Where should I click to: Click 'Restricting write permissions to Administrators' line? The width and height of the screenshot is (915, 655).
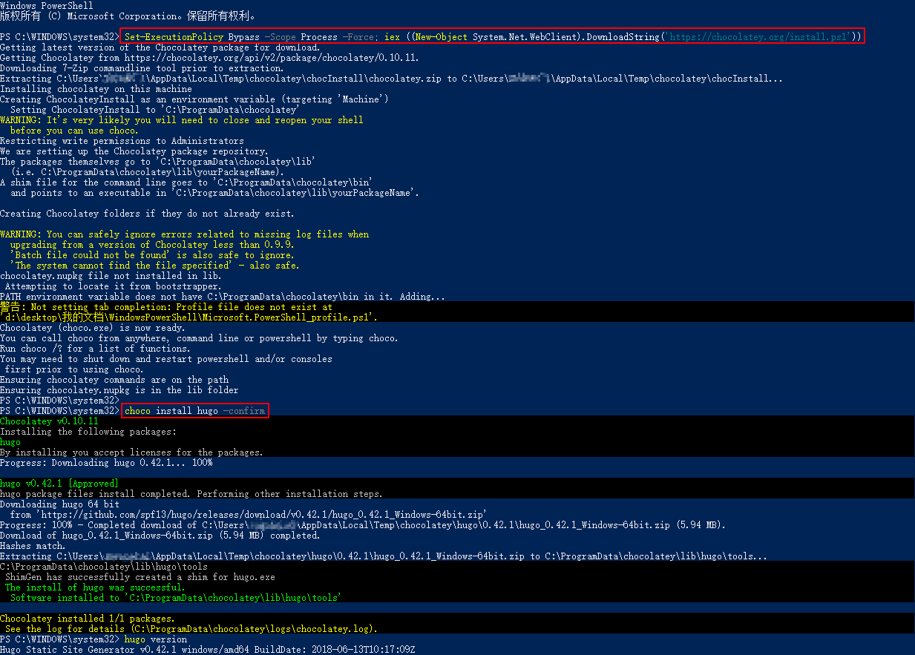122,140
